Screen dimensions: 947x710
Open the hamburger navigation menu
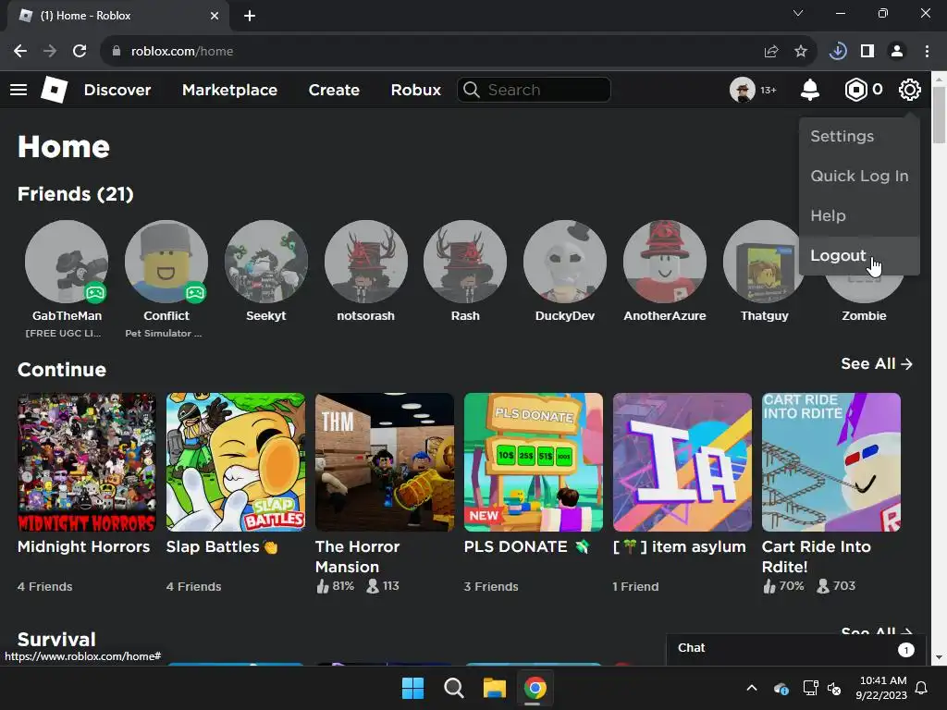[18, 90]
